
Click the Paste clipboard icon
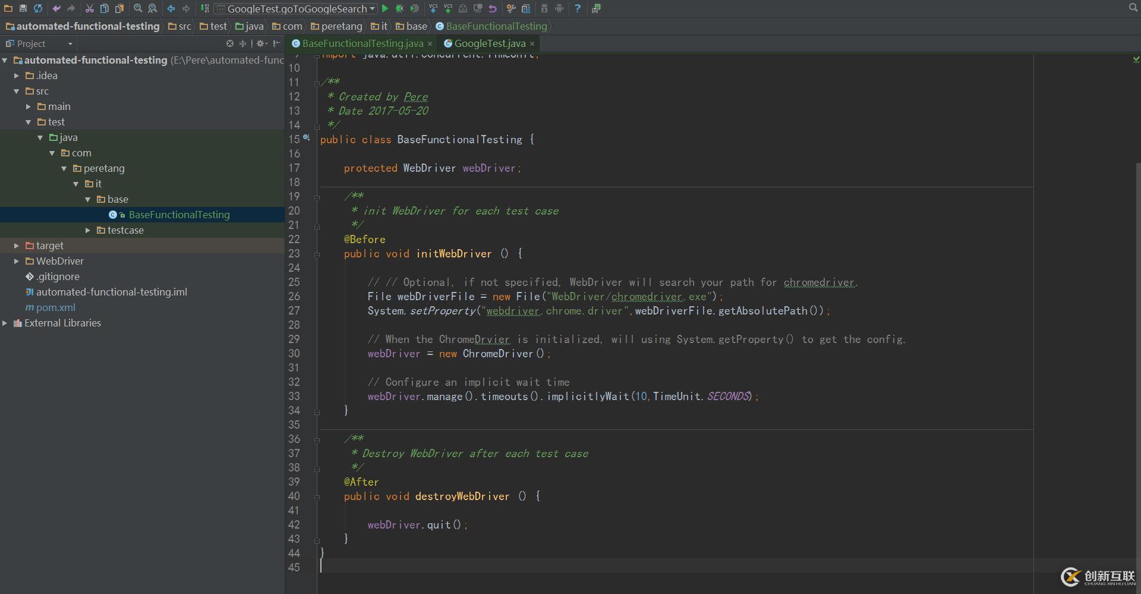coord(119,8)
